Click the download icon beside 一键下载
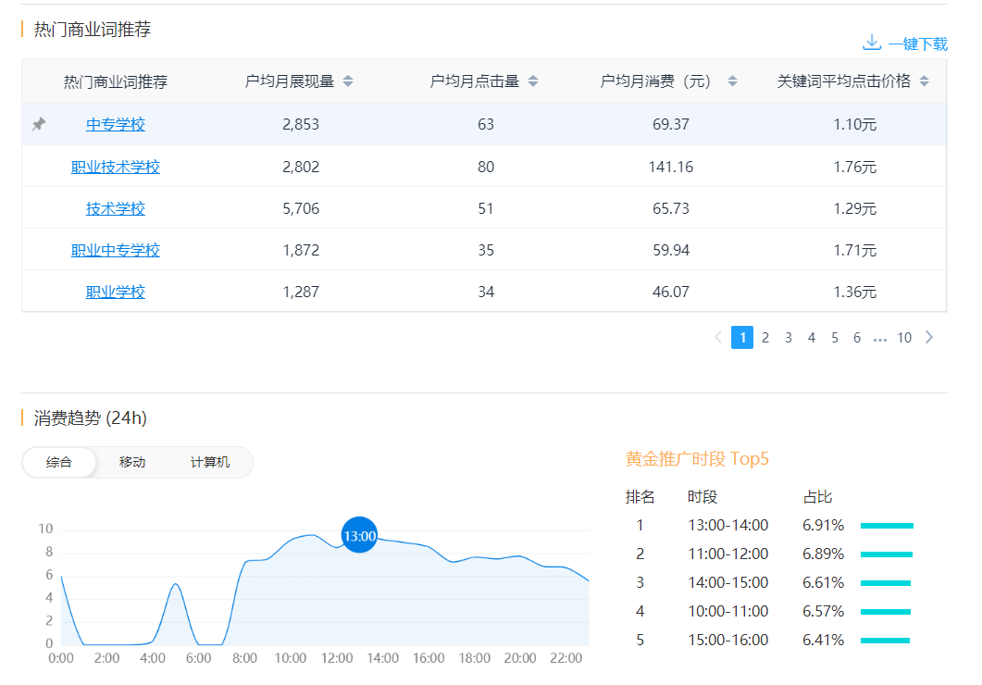This screenshot has height=685, width=982. 871,43
